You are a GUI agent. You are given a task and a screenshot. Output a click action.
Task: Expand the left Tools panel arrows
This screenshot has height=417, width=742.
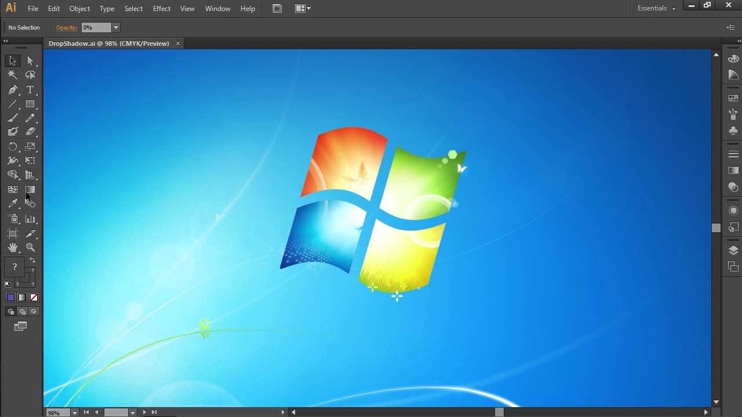(x=6, y=41)
